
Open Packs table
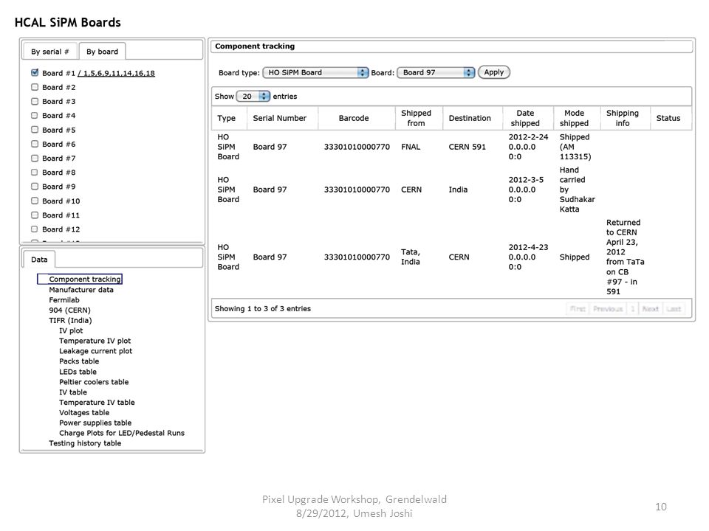point(79,361)
